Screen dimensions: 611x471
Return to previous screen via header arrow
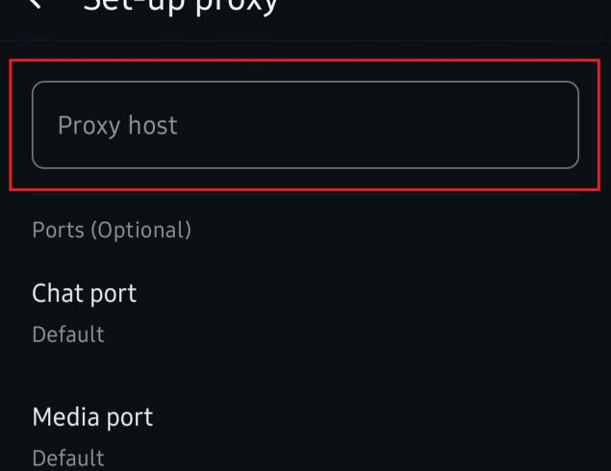37,4
